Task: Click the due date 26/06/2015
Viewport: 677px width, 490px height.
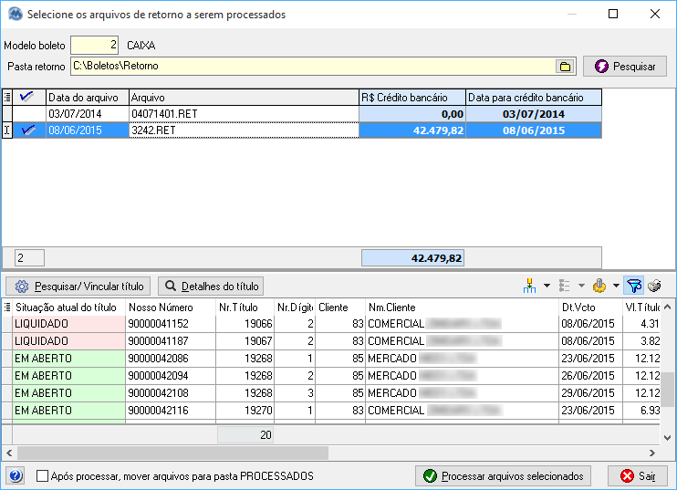Action: click(588, 376)
